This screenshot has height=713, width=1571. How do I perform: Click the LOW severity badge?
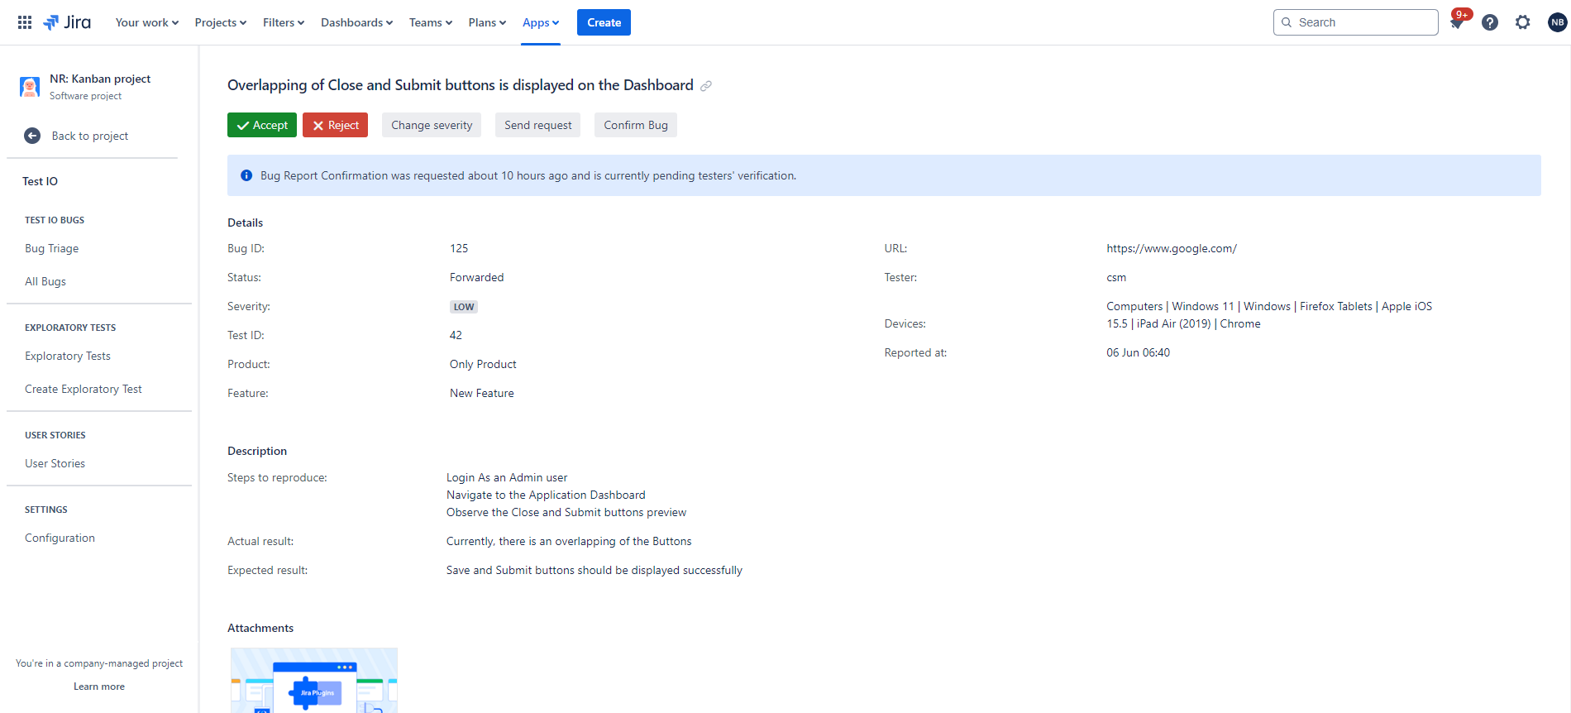point(464,307)
